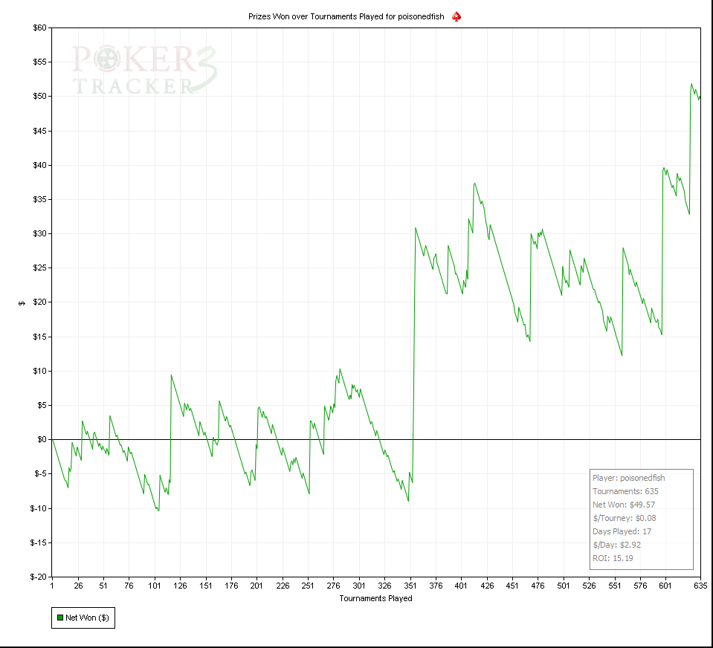Image resolution: width=713 pixels, height=648 pixels.
Task: Click the '$50' y-axis label
Action: click(x=39, y=97)
